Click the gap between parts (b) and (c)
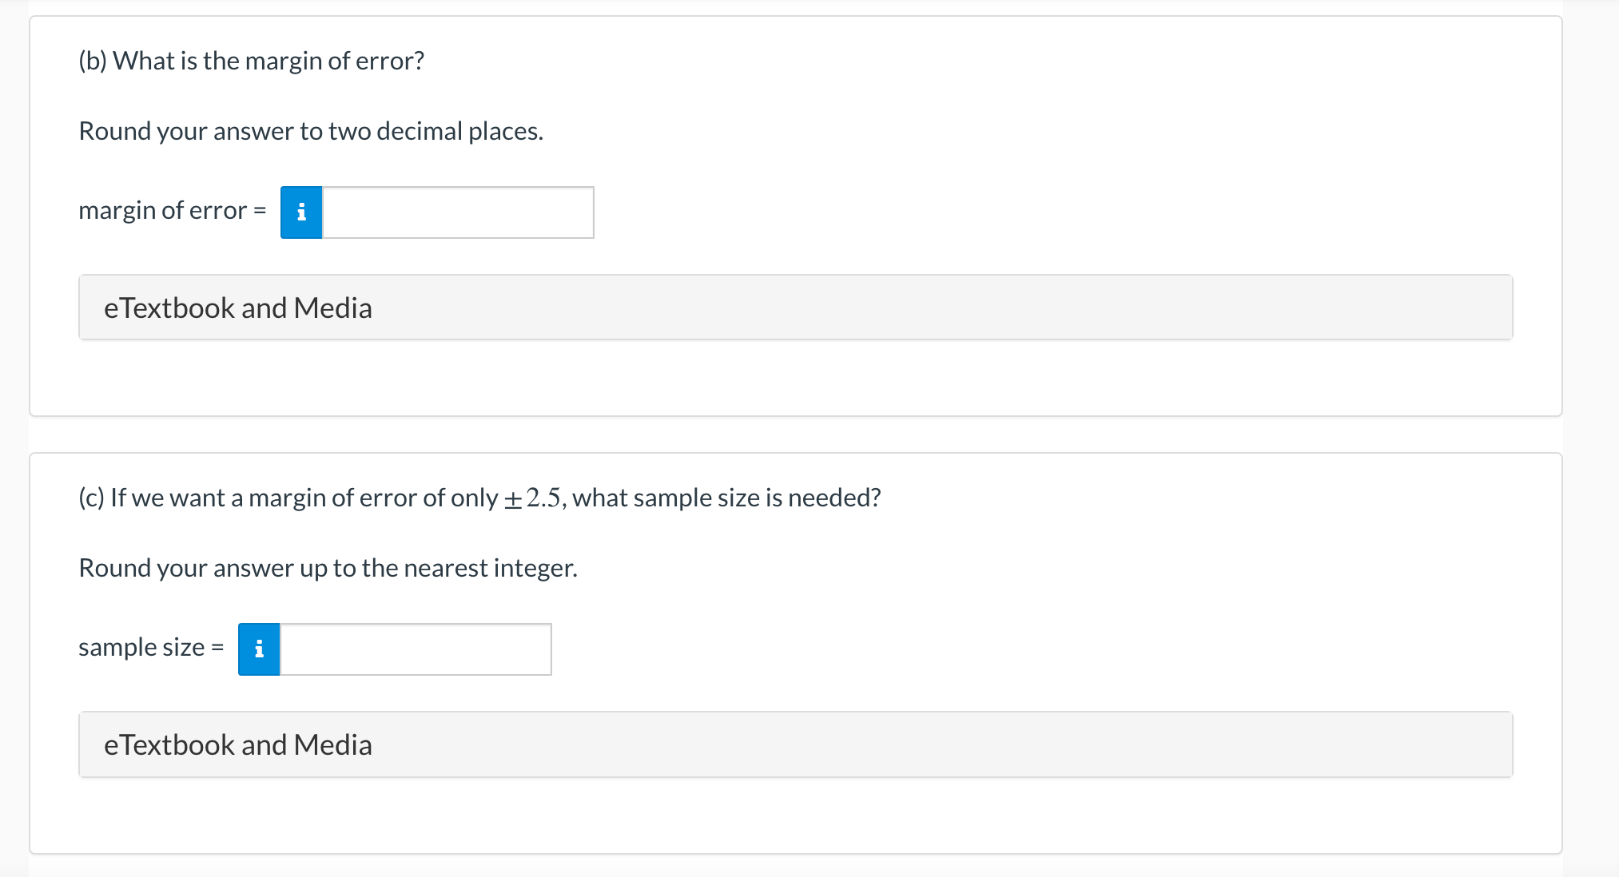 (795, 435)
